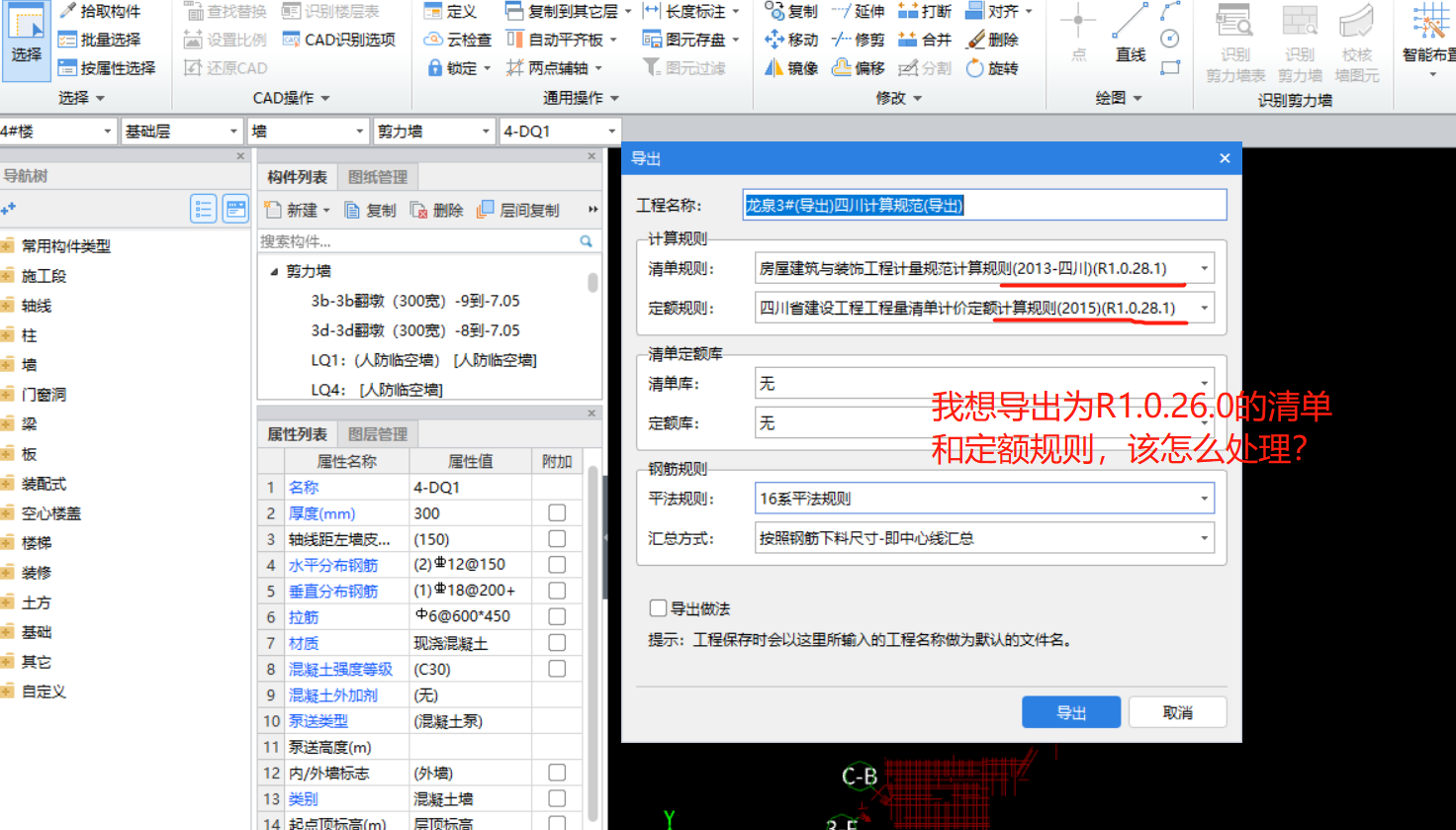Open the 智能布置 smart layout tool
Image resolution: width=1456 pixels, height=830 pixels.
tap(1429, 38)
